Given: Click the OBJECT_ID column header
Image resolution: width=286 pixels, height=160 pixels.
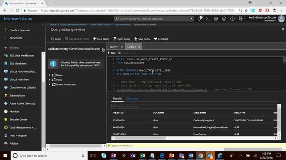Looking at the screenshot, I should pyautogui.click(x=118, y=112).
